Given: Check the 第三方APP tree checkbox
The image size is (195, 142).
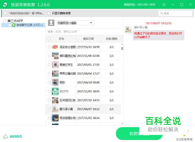Looking at the screenshot, I should (x=5, y=21).
